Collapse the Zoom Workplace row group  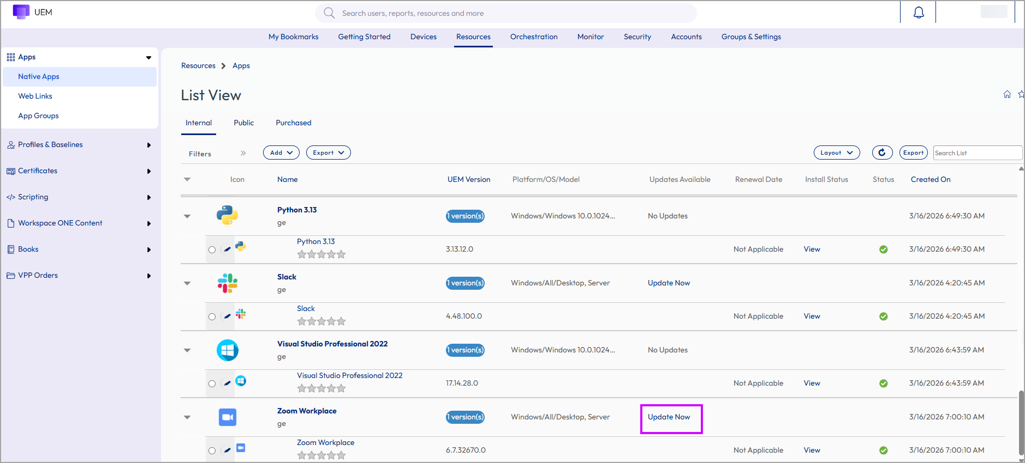click(x=187, y=417)
